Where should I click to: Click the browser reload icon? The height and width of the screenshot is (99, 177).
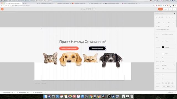click(x=6, y=5)
